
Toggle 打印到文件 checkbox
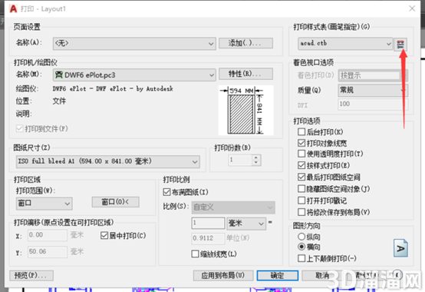(x=19, y=128)
